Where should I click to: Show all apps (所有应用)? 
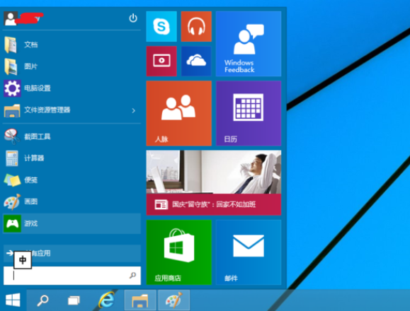click(72, 253)
